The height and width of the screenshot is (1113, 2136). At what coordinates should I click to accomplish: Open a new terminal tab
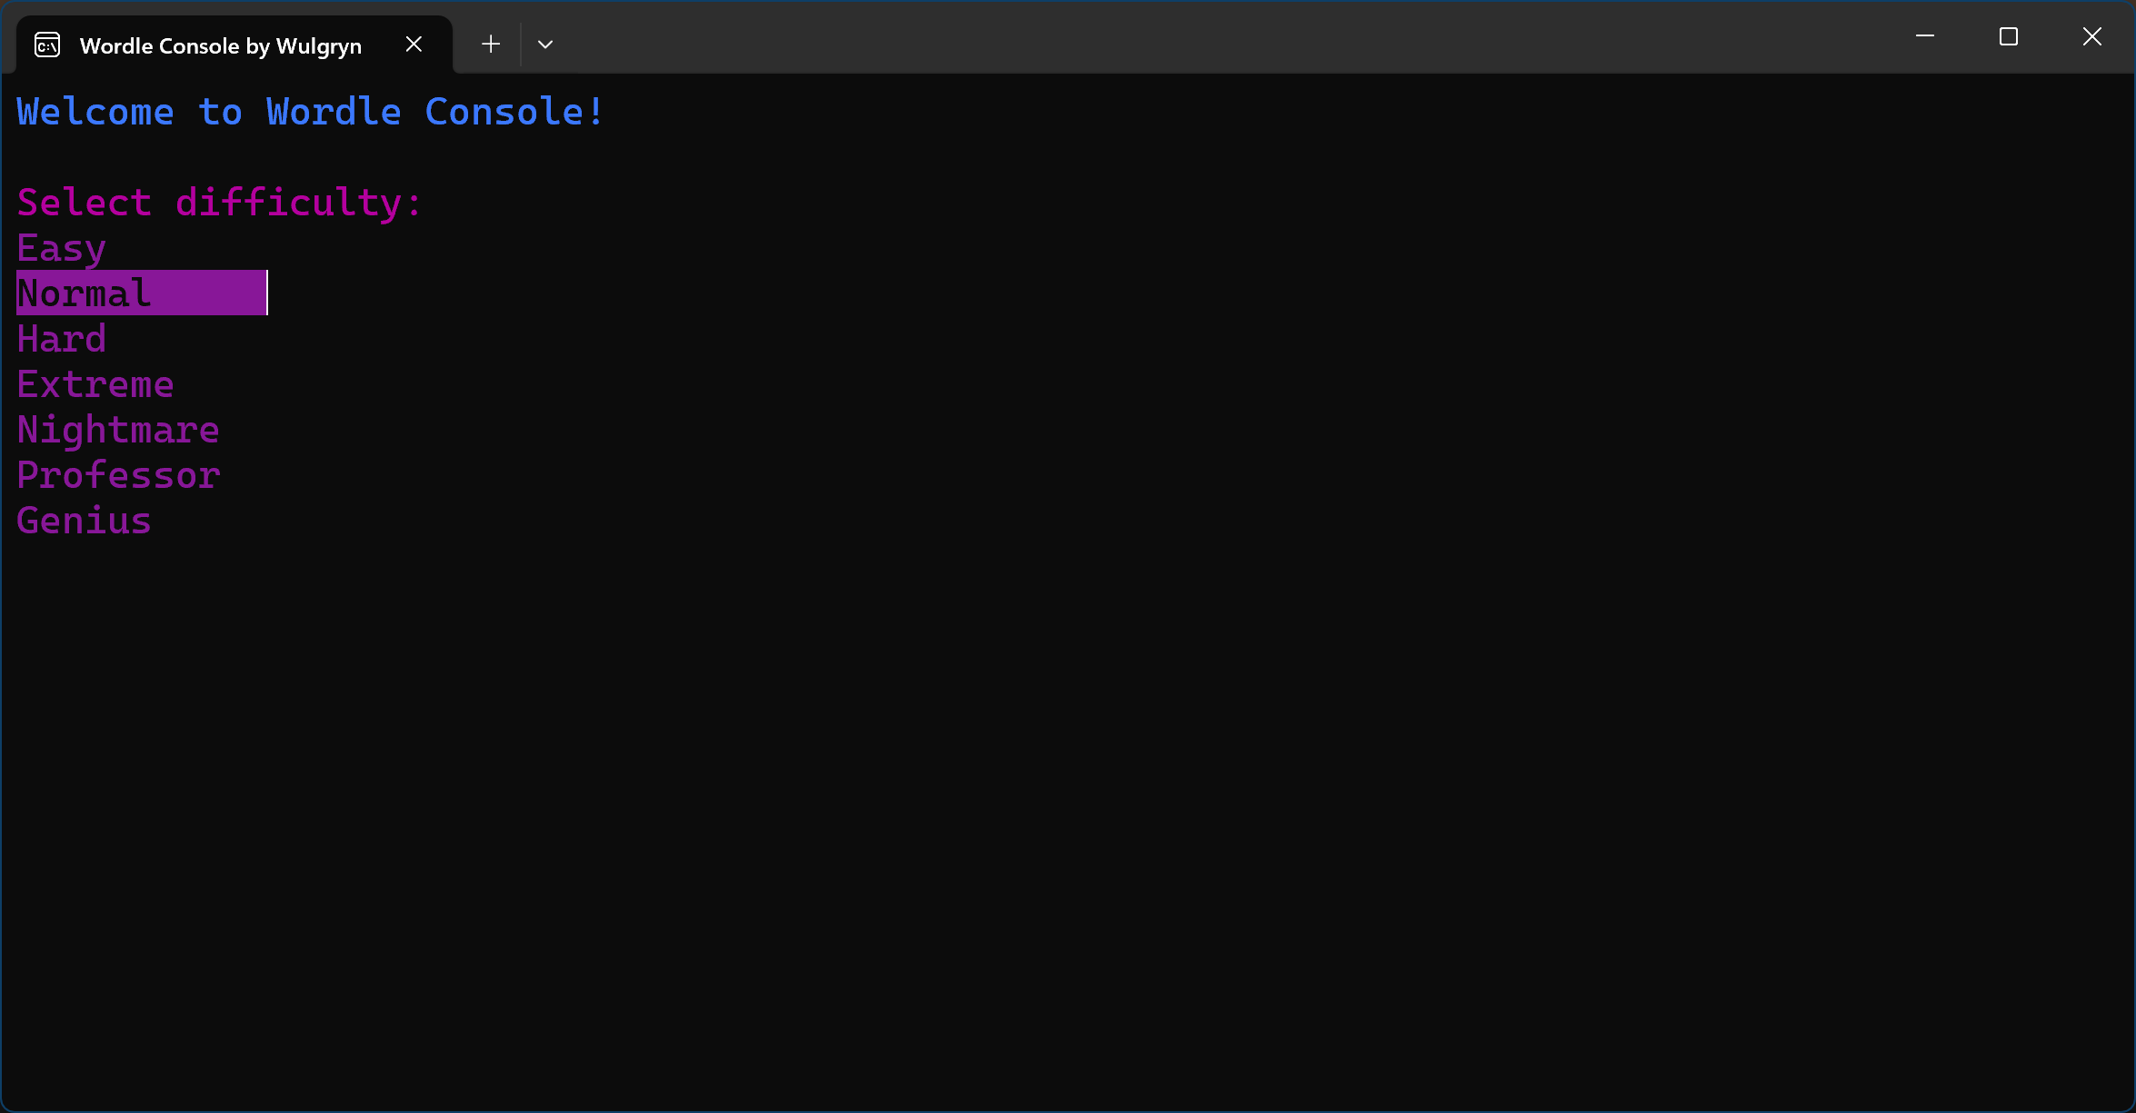click(x=491, y=44)
